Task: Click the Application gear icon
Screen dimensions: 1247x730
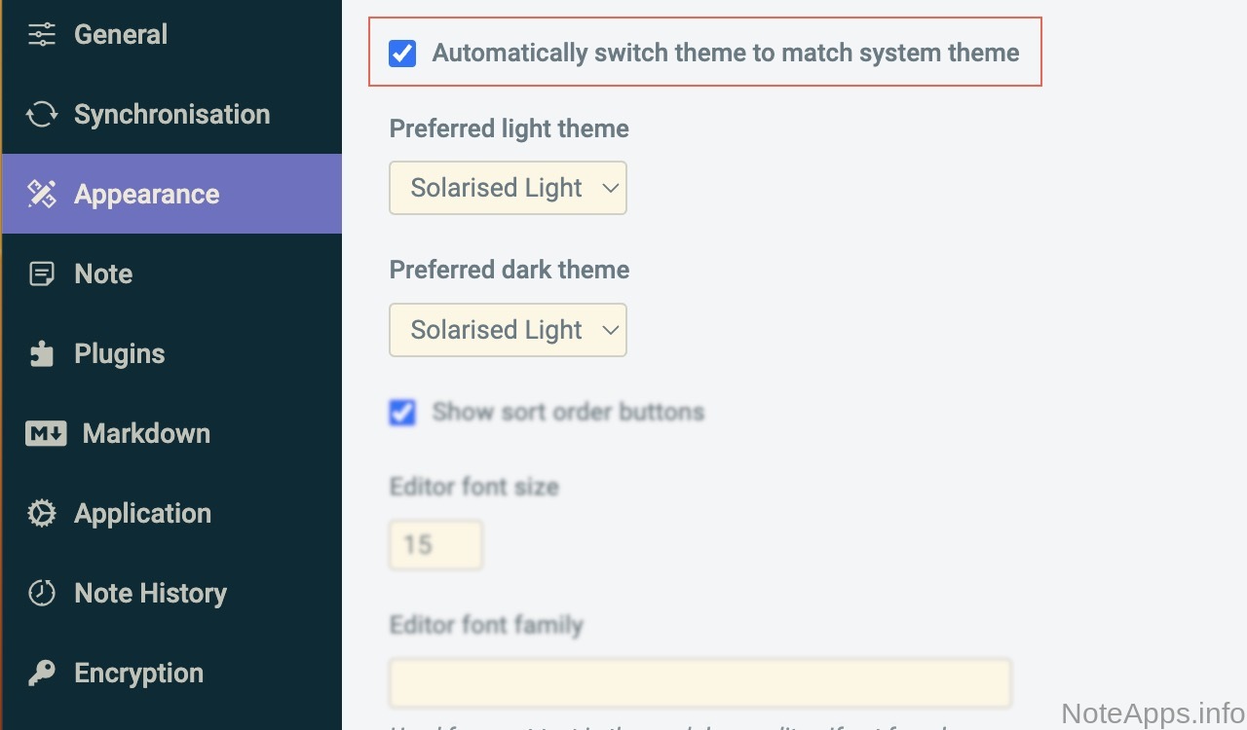Action: [42, 514]
